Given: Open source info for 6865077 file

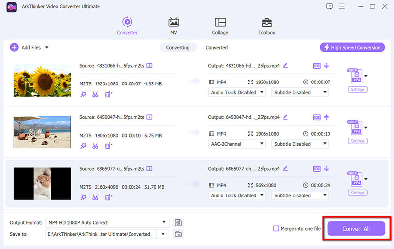Looking at the screenshot, I should (x=149, y=169).
